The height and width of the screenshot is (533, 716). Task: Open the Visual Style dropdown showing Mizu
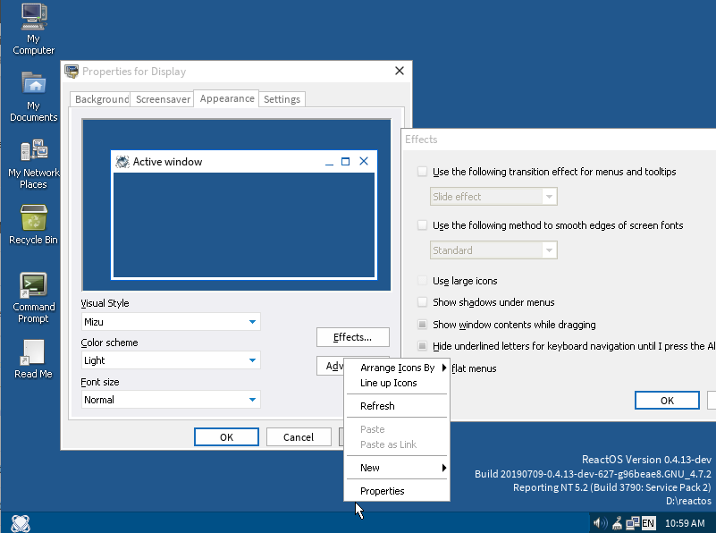click(171, 322)
